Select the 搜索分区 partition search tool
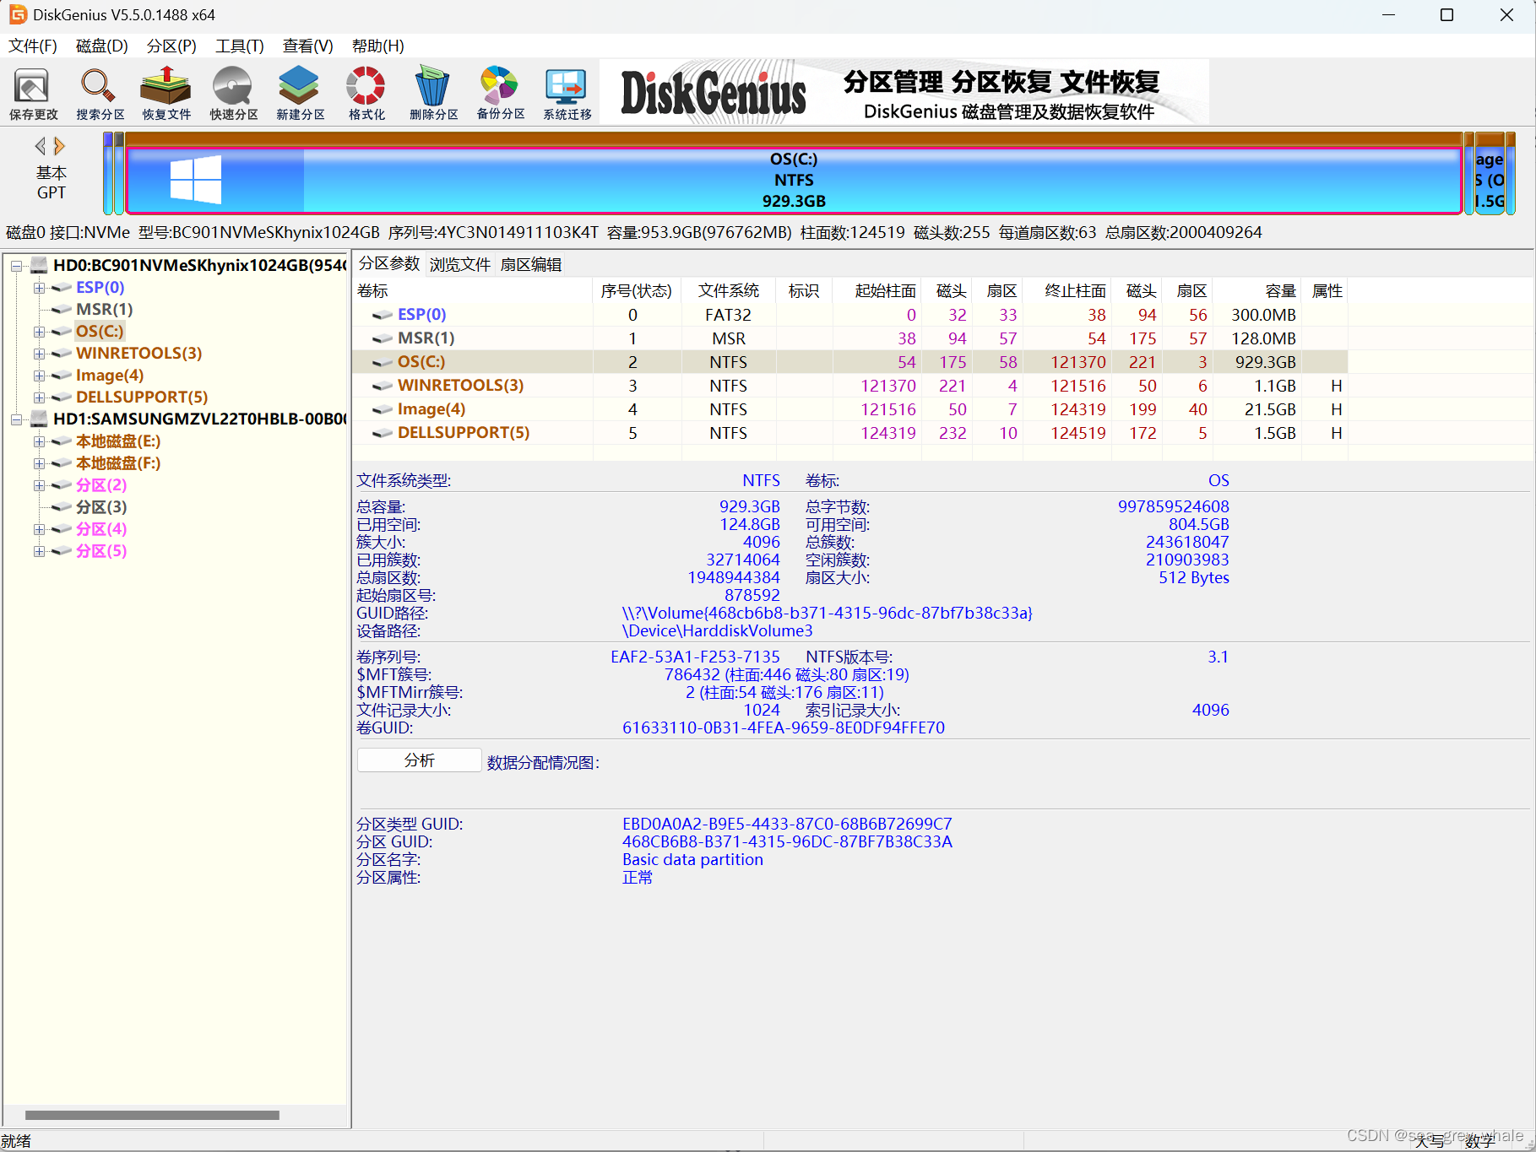The width and height of the screenshot is (1536, 1152). [99, 93]
